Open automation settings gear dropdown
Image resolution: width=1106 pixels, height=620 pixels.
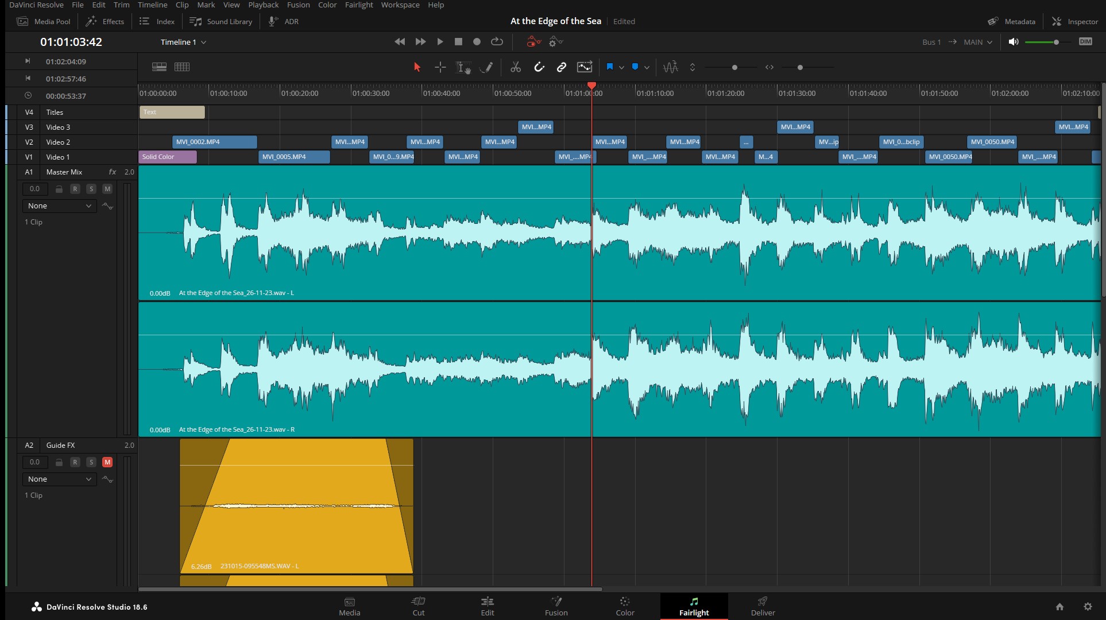555,41
